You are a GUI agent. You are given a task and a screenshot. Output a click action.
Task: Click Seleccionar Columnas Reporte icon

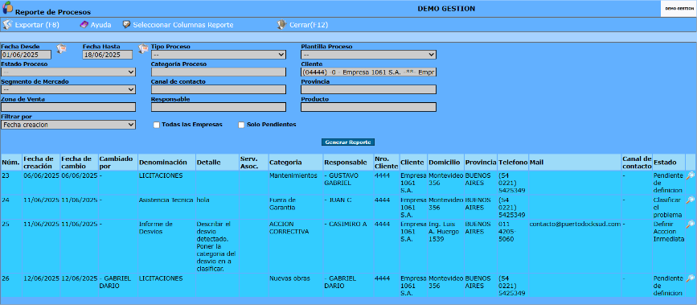[x=127, y=25]
